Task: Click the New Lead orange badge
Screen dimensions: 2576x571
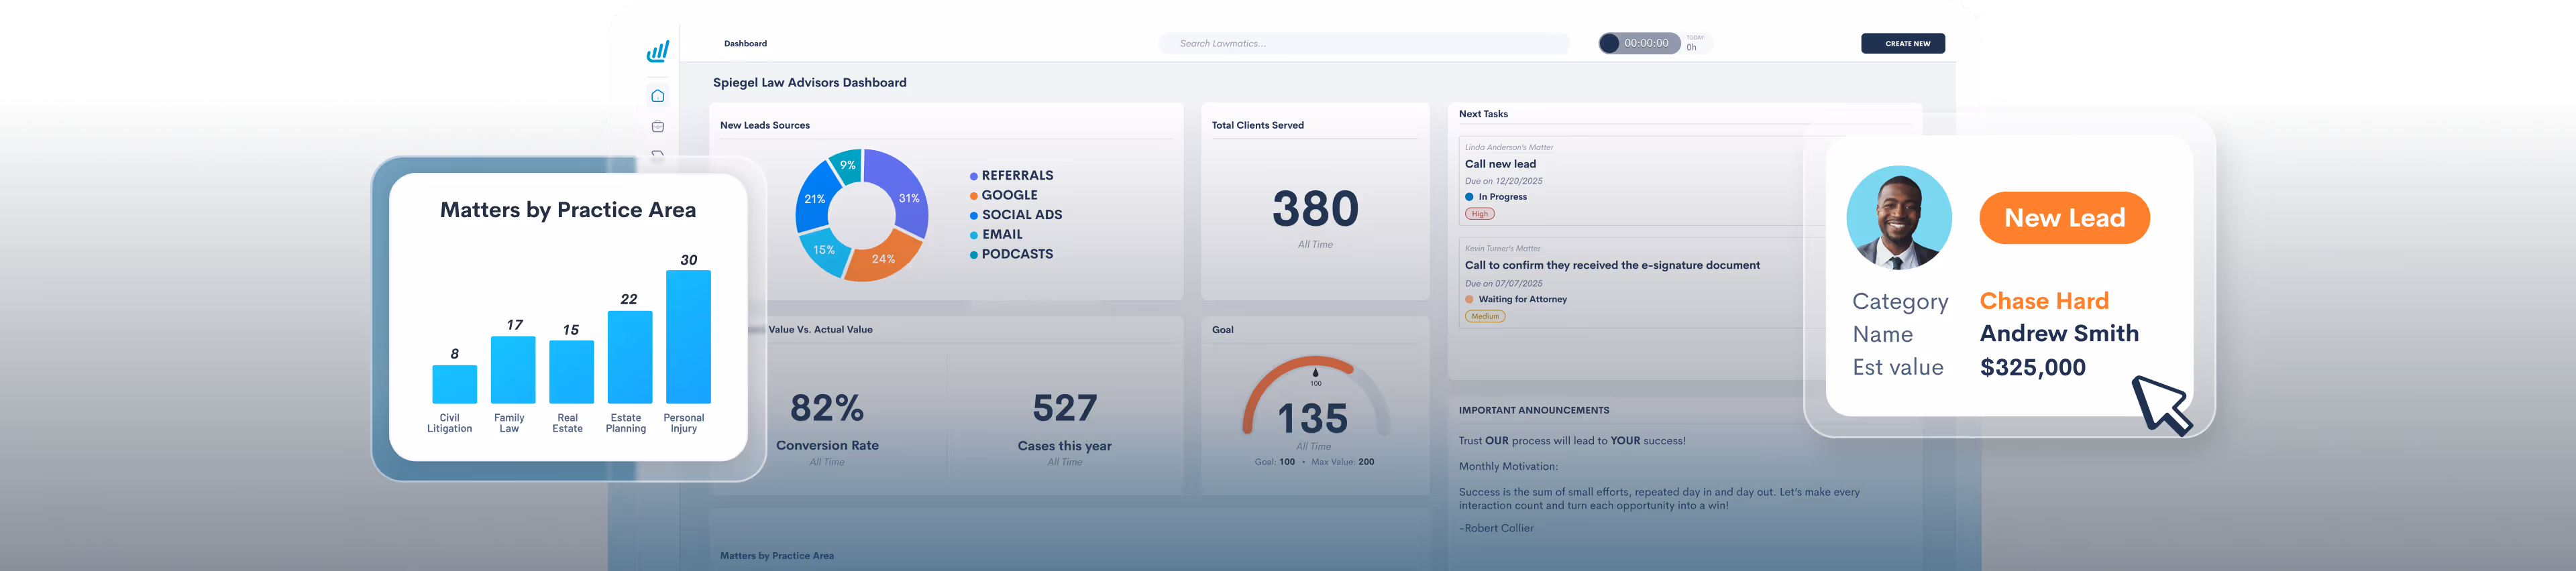Action: [x=2064, y=218]
